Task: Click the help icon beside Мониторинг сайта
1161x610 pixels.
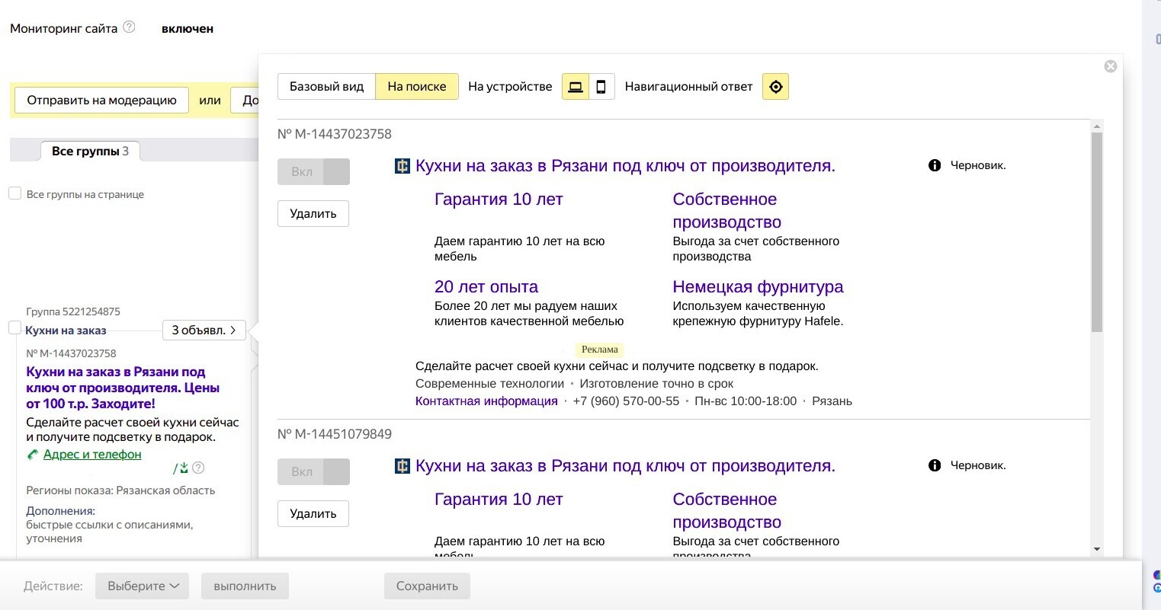Action: click(x=129, y=27)
